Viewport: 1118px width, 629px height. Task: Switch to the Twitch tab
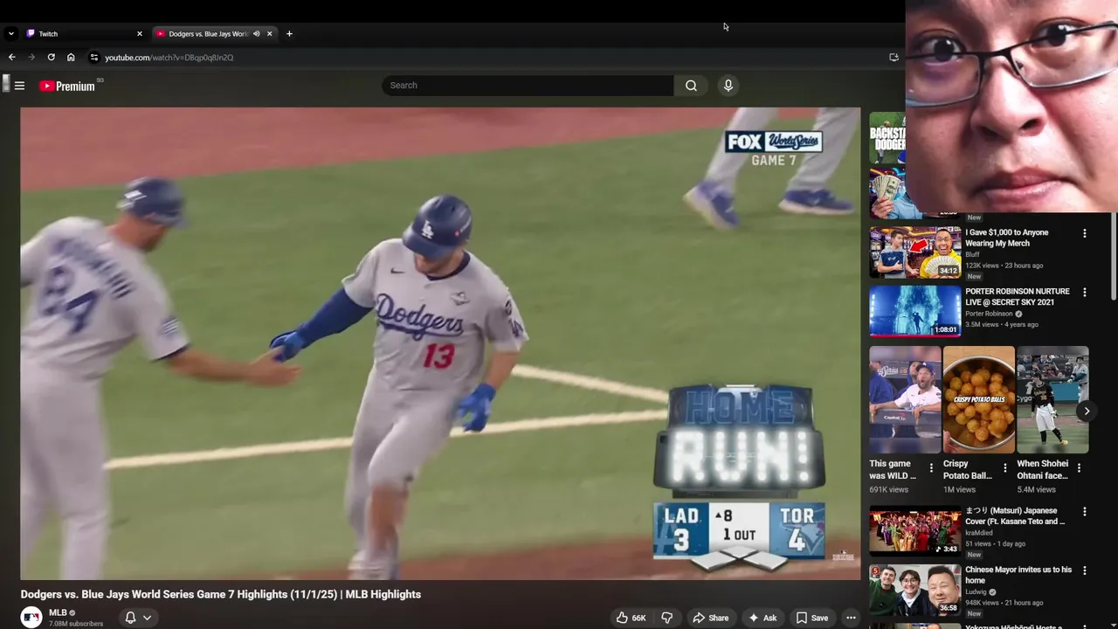(x=83, y=34)
